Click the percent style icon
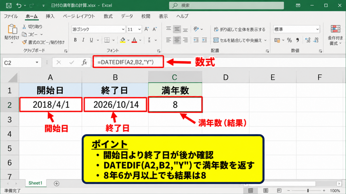The width and height of the screenshot is (346, 194). pos(290,40)
